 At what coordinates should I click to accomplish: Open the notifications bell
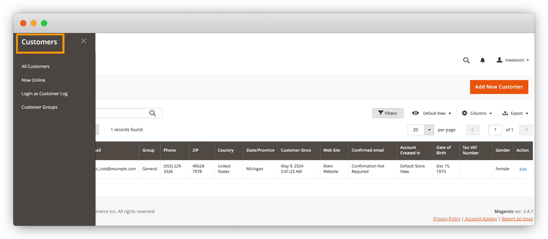click(482, 60)
